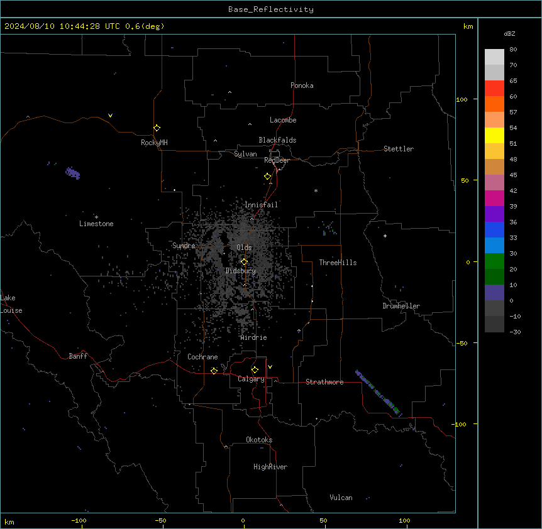Click the Innisfail city label
Screen dimensions: 542x529
click(x=261, y=205)
